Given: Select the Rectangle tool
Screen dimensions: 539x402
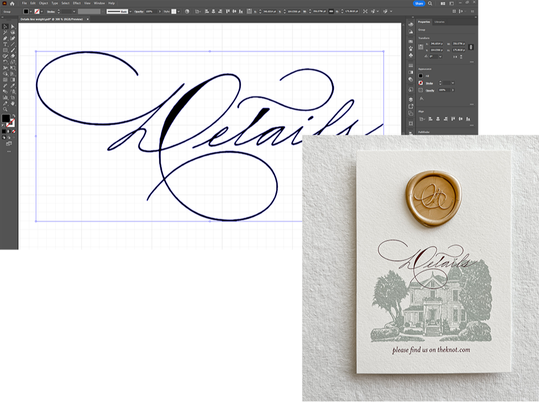Looking at the screenshot, I should click(5, 50).
